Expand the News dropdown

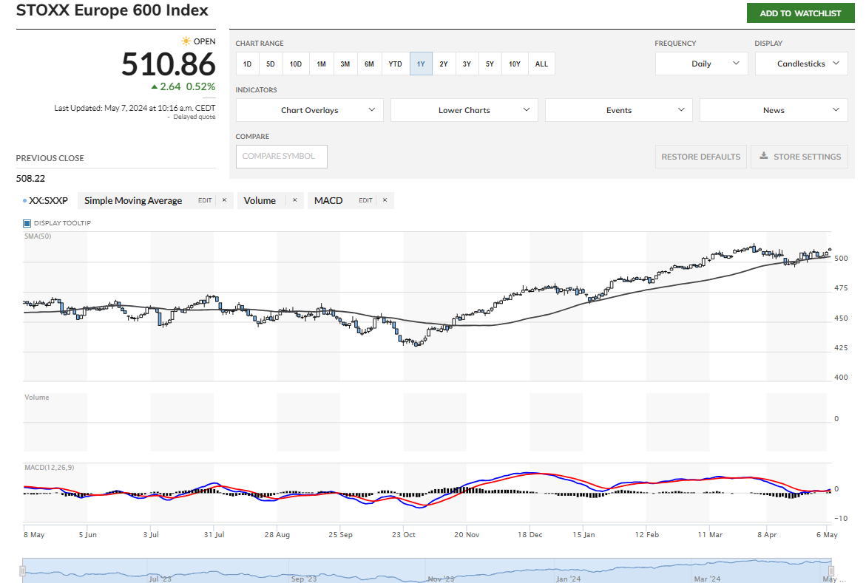pos(774,110)
